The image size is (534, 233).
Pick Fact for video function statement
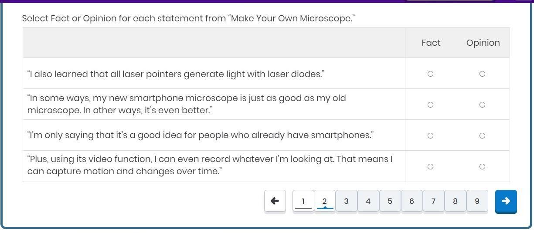pos(430,166)
